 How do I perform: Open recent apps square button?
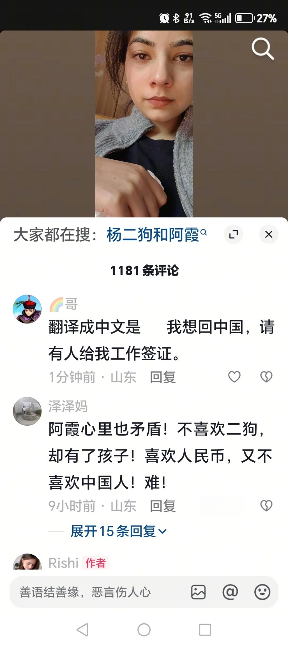pyautogui.click(x=205, y=630)
